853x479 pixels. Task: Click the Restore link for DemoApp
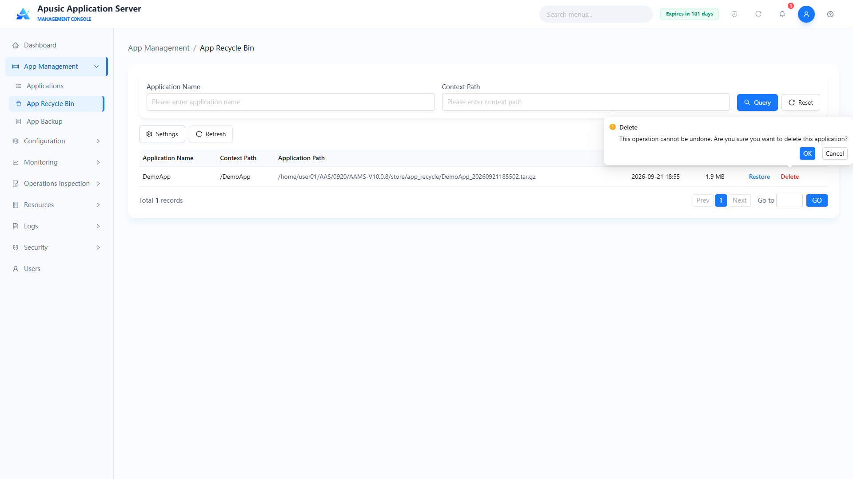(759, 177)
